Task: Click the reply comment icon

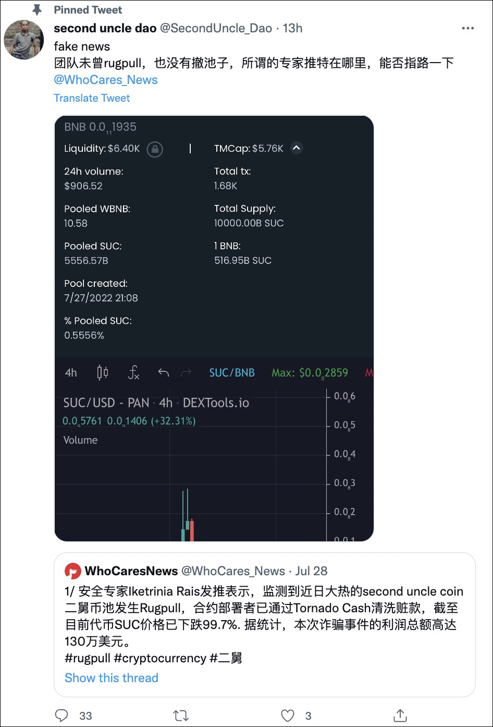Action: (x=62, y=715)
